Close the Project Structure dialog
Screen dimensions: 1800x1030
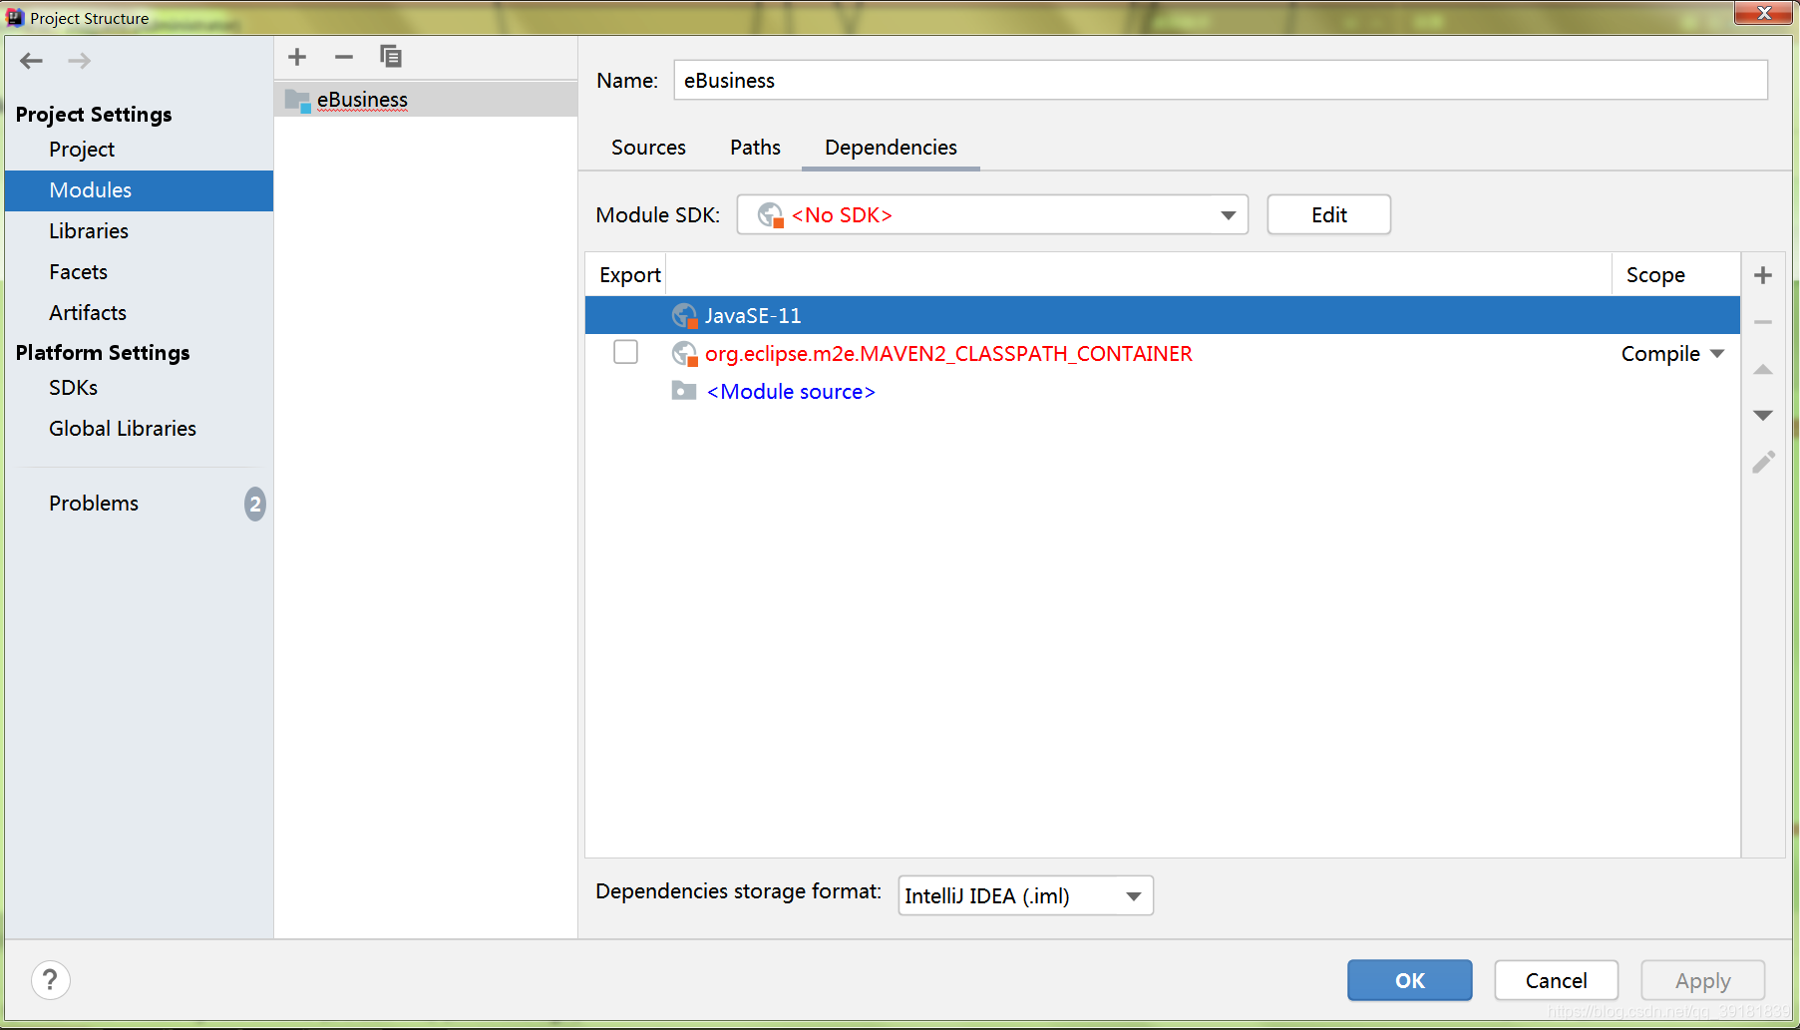[x=1763, y=13]
